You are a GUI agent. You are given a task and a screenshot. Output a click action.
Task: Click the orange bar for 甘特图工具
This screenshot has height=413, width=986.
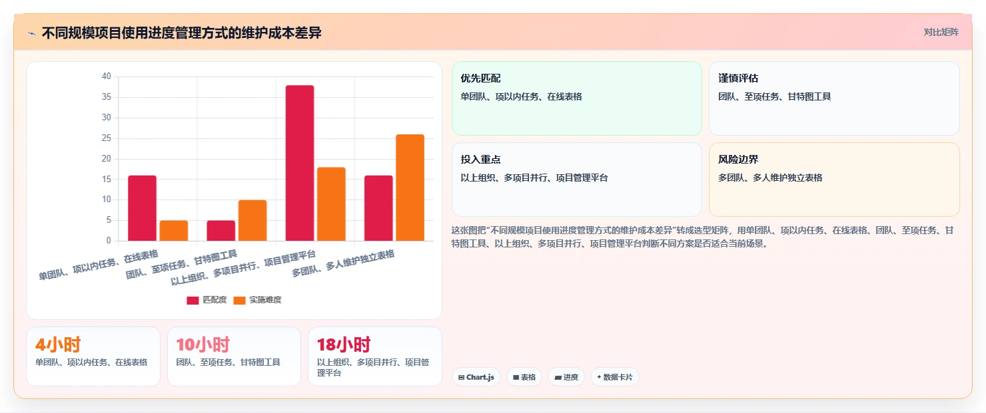click(252, 220)
